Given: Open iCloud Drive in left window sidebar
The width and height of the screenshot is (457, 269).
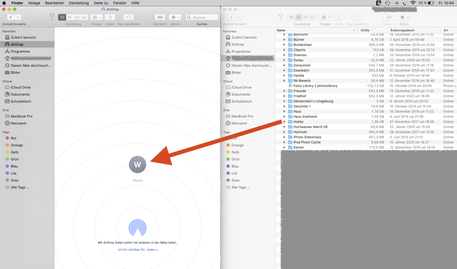Looking at the screenshot, I should (21, 88).
